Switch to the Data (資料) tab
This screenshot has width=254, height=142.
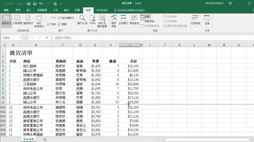(x=66, y=10)
